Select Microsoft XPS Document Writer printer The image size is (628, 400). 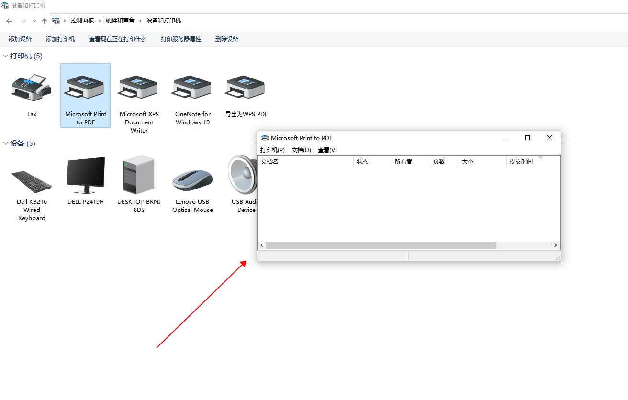point(139,88)
